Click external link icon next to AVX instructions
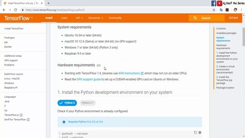Screen dimensions: 245x138 click(142, 73)
